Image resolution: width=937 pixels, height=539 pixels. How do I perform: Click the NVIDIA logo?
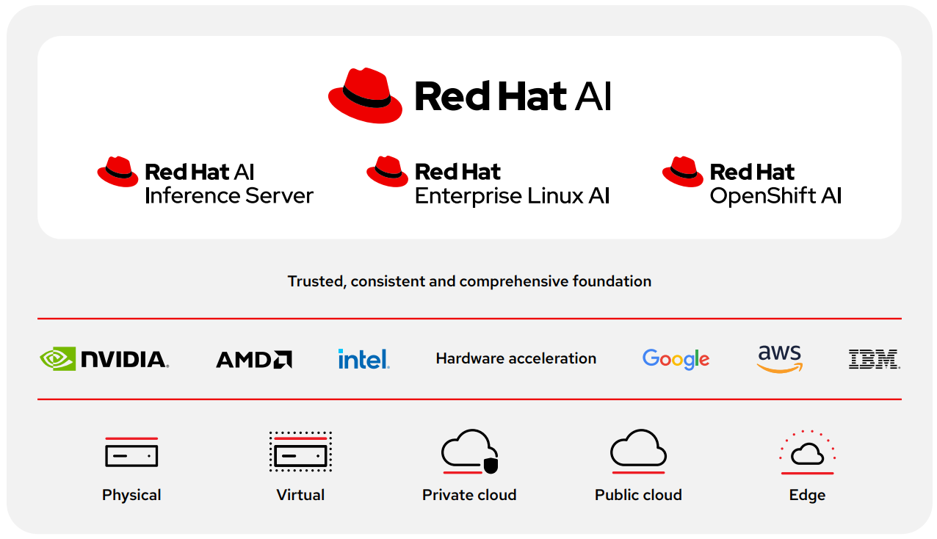104,359
